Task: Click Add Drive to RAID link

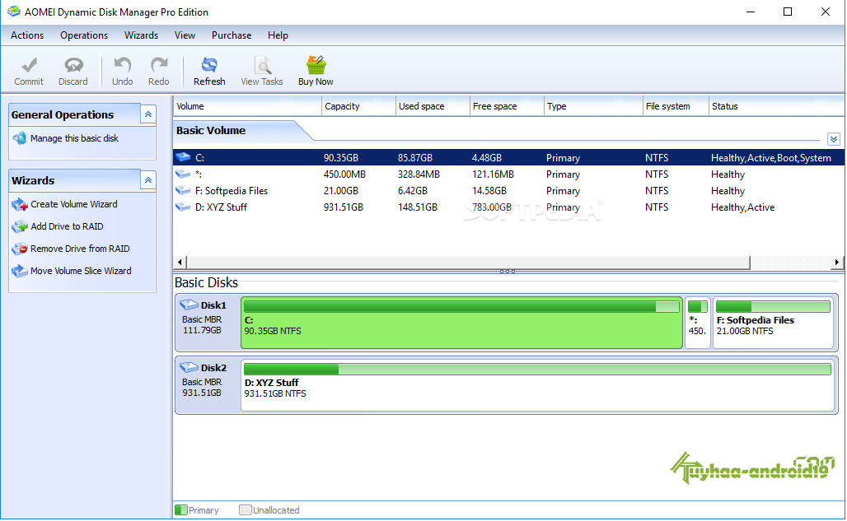Action: [67, 226]
